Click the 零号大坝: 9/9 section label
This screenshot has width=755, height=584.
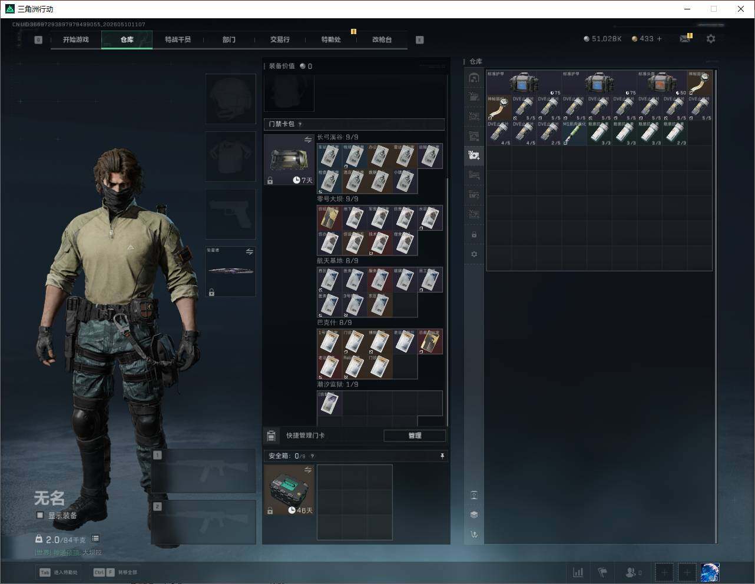[337, 199]
